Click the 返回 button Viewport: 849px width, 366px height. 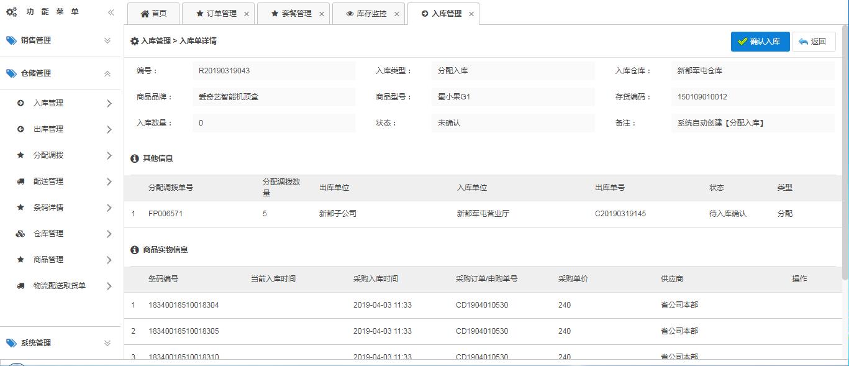point(813,42)
